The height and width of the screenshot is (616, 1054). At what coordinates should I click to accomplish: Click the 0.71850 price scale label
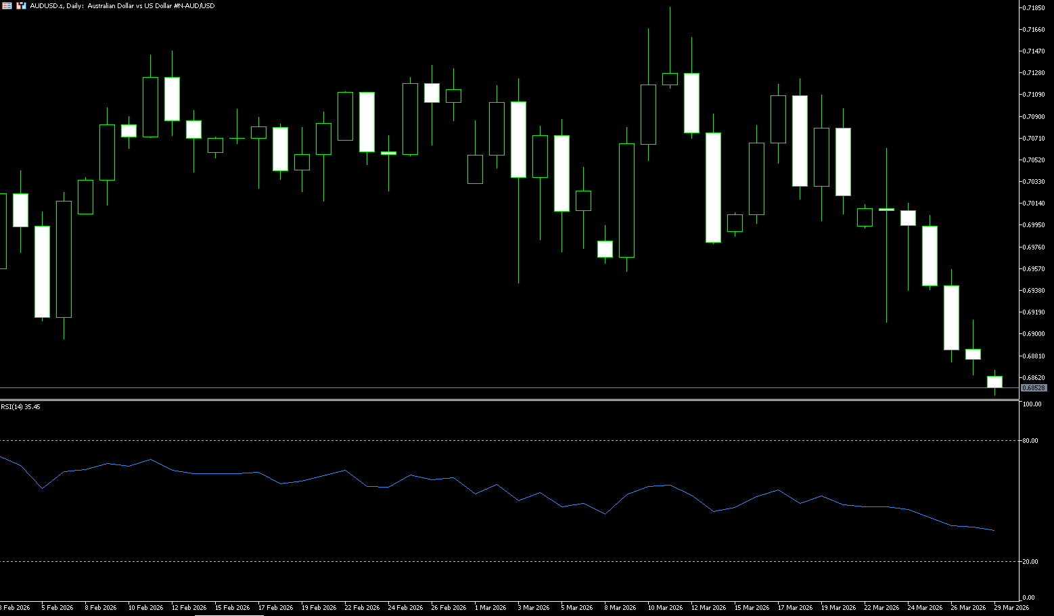[1034, 8]
